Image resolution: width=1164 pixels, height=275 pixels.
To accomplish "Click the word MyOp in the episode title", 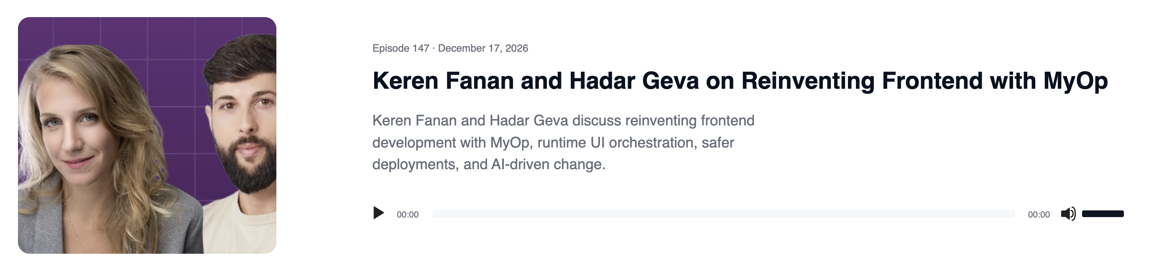I will (1075, 81).
